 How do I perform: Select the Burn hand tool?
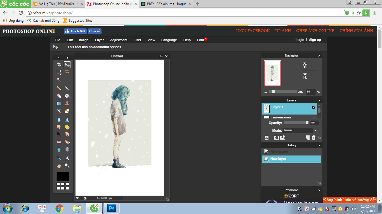tap(67, 134)
